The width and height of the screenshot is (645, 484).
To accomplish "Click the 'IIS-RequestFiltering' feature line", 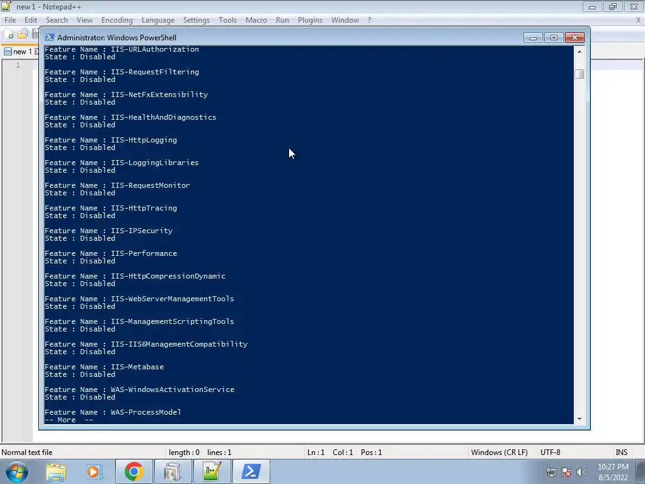I will tap(122, 72).
